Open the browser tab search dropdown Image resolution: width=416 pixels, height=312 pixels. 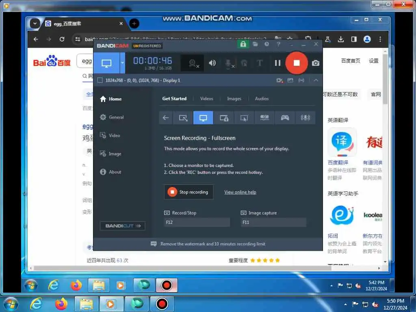tap(35, 24)
